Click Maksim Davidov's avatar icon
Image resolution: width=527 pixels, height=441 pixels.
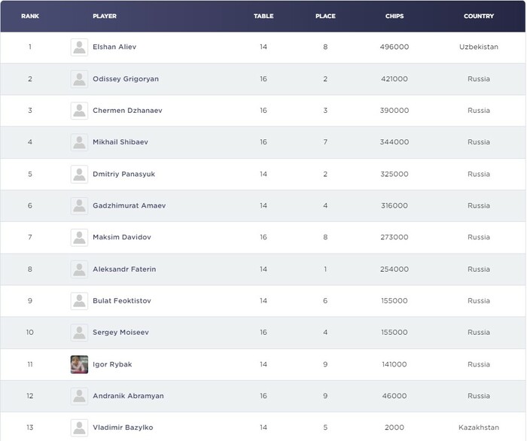click(79, 237)
